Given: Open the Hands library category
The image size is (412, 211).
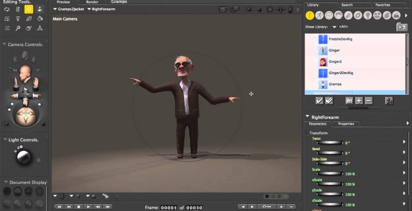Looking at the screenshot, I should tap(348, 16).
